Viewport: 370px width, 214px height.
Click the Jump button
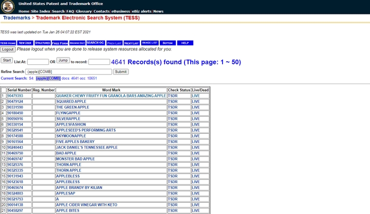[x=63, y=61]
